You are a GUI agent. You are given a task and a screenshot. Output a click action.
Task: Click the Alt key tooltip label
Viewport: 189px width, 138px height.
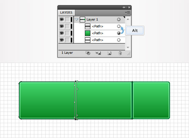point(135,30)
